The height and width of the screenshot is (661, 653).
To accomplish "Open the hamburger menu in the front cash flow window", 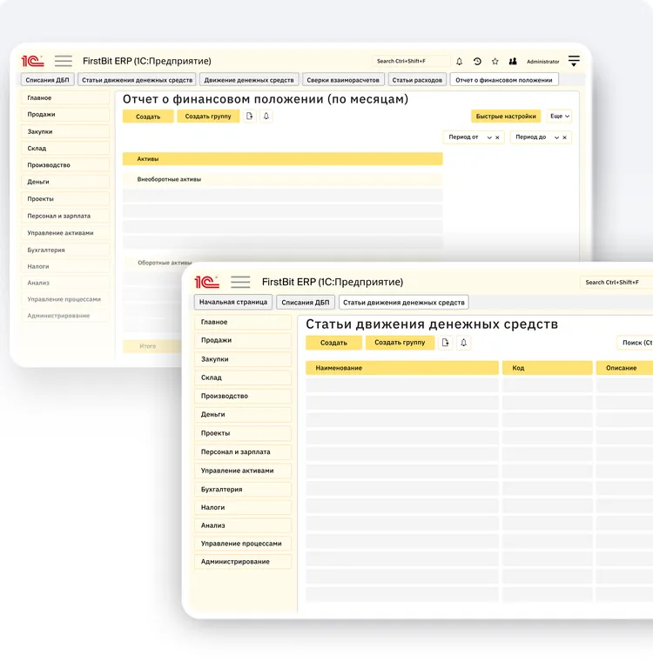I will (x=240, y=282).
